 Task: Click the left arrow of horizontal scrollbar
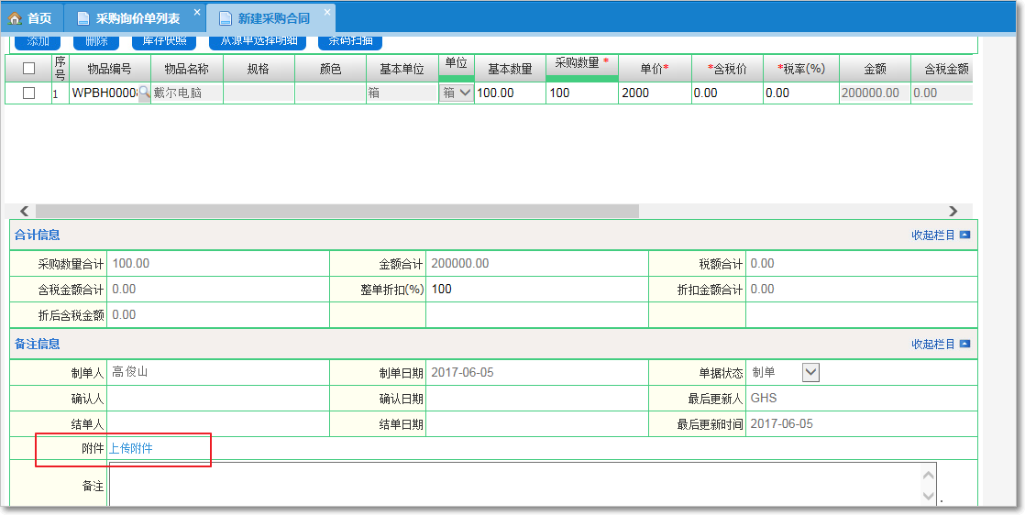[x=24, y=212]
